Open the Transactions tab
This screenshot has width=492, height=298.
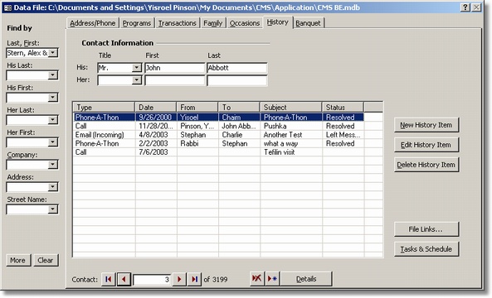coord(178,23)
